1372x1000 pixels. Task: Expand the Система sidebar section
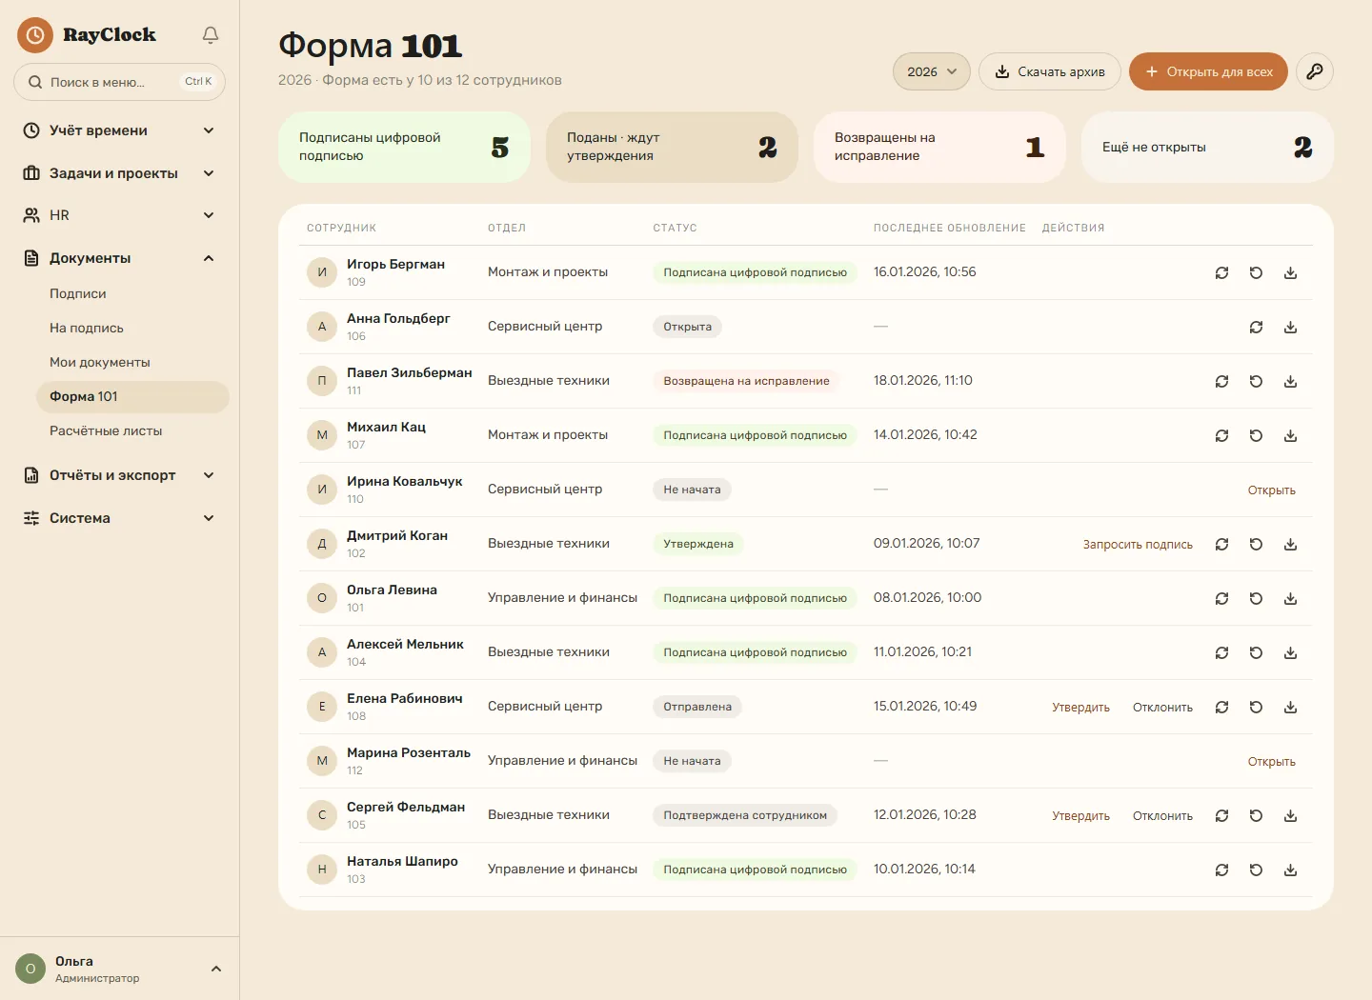(x=120, y=518)
